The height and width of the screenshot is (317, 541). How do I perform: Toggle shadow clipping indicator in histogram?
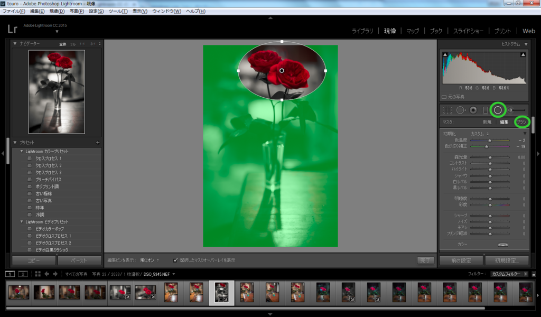pyautogui.click(x=445, y=54)
